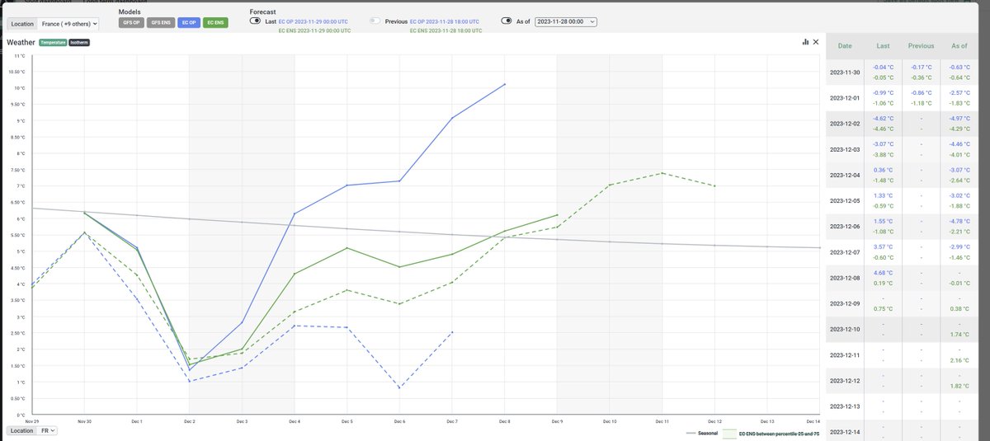This screenshot has width=990, height=441.
Task: Toggle EC ENS percentile 25–75 legend entry
Action: [x=770, y=433]
